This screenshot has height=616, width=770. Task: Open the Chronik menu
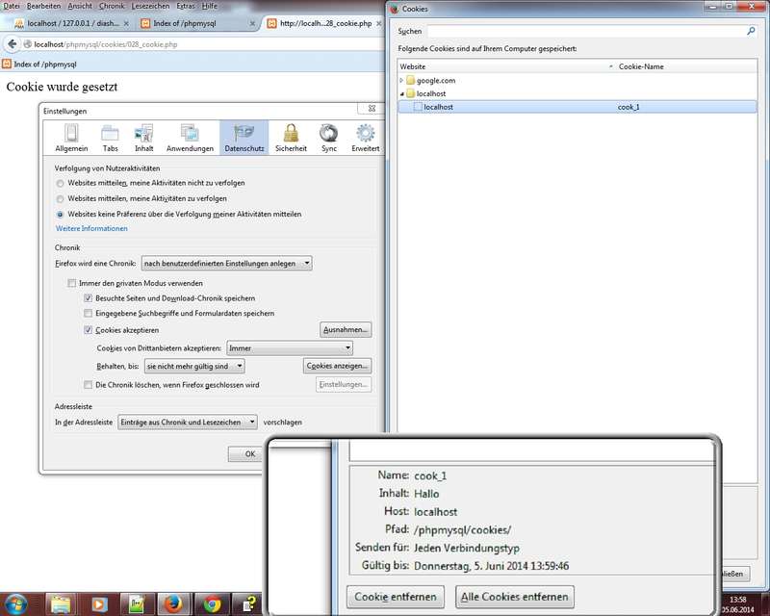click(112, 6)
